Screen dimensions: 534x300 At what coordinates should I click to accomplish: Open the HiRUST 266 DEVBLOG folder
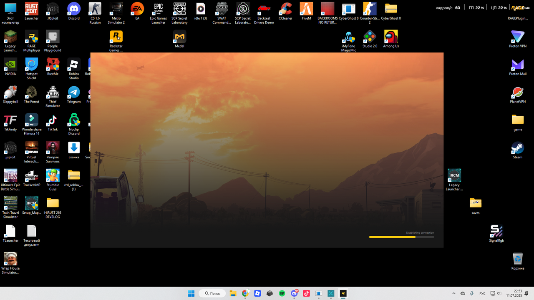(53, 208)
